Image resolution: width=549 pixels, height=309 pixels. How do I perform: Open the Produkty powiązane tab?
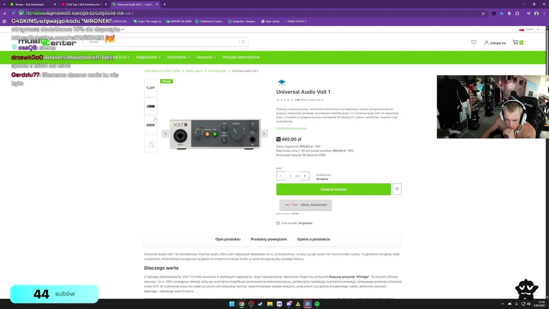(269, 239)
